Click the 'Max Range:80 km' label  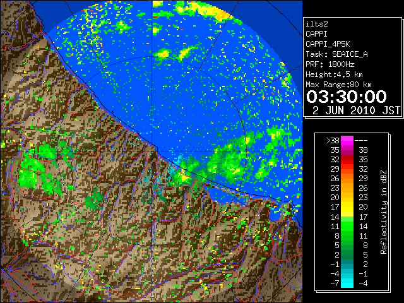coord(338,85)
